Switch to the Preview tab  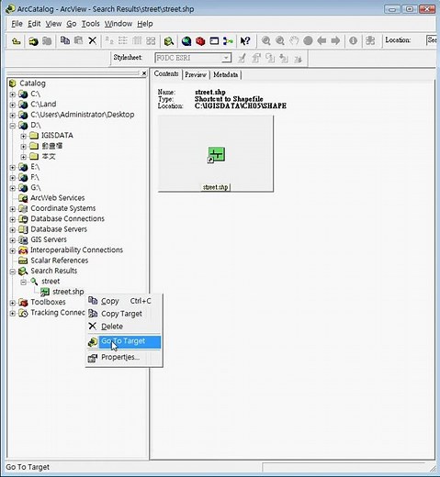point(196,74)
